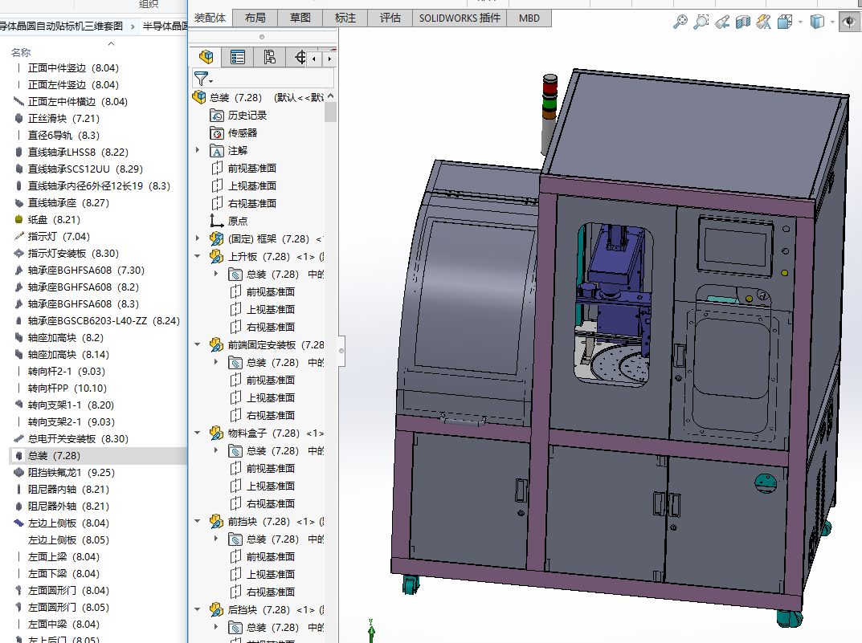
Task: Open the PropertyManager panel tab
Action: [x=238, y=57]
